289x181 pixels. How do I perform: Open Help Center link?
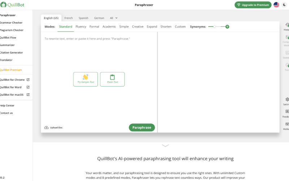(x=7, y=105)
